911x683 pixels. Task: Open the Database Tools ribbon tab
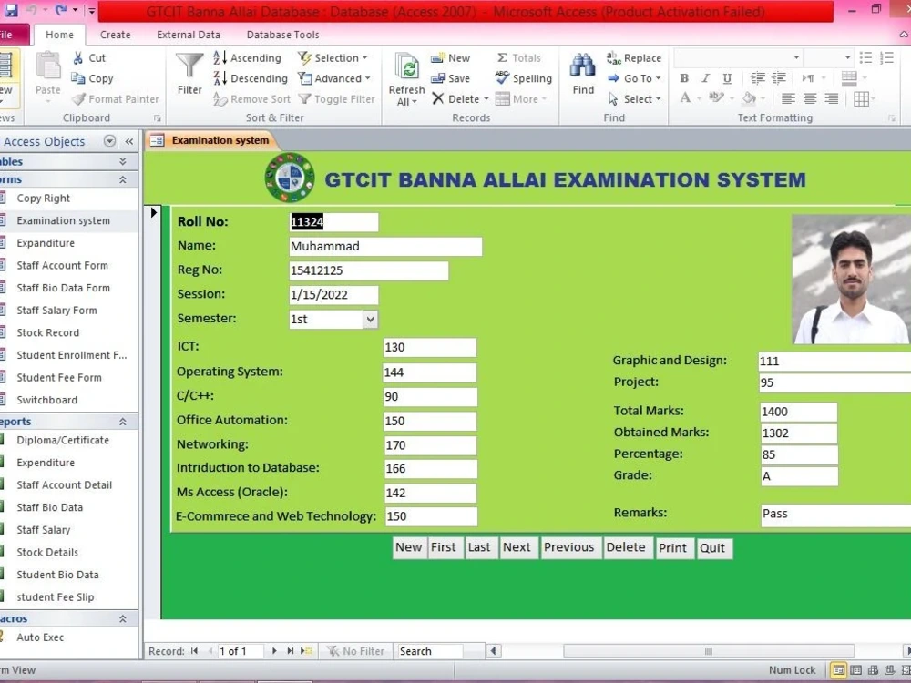(x=283, y=35)
